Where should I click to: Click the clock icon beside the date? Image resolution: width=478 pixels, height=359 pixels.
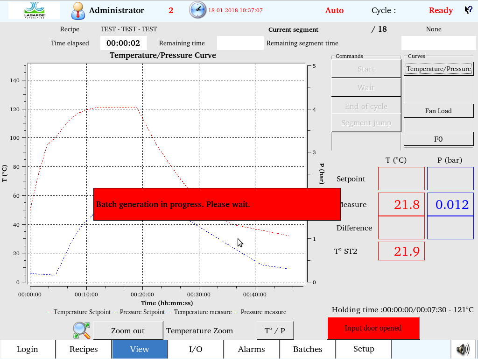pos(197,10)
